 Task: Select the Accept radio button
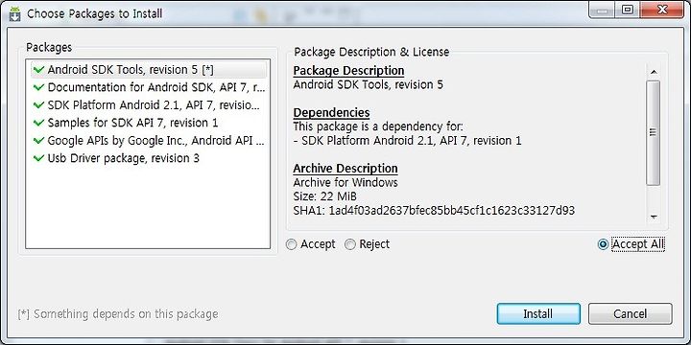(x=292, y=244)
